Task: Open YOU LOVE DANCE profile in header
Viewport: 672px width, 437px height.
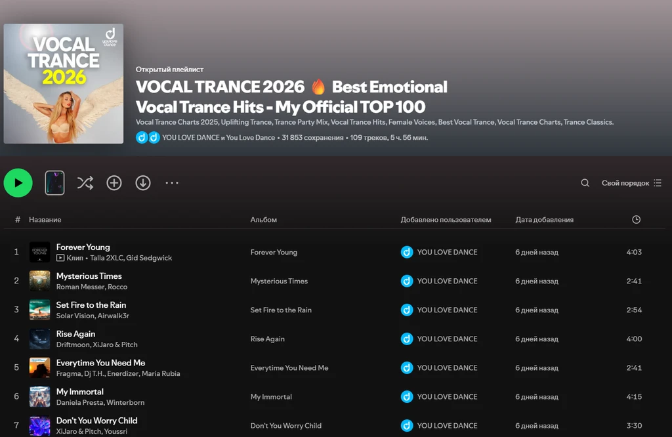Action: pyautogui.click(x=191, y=138)
